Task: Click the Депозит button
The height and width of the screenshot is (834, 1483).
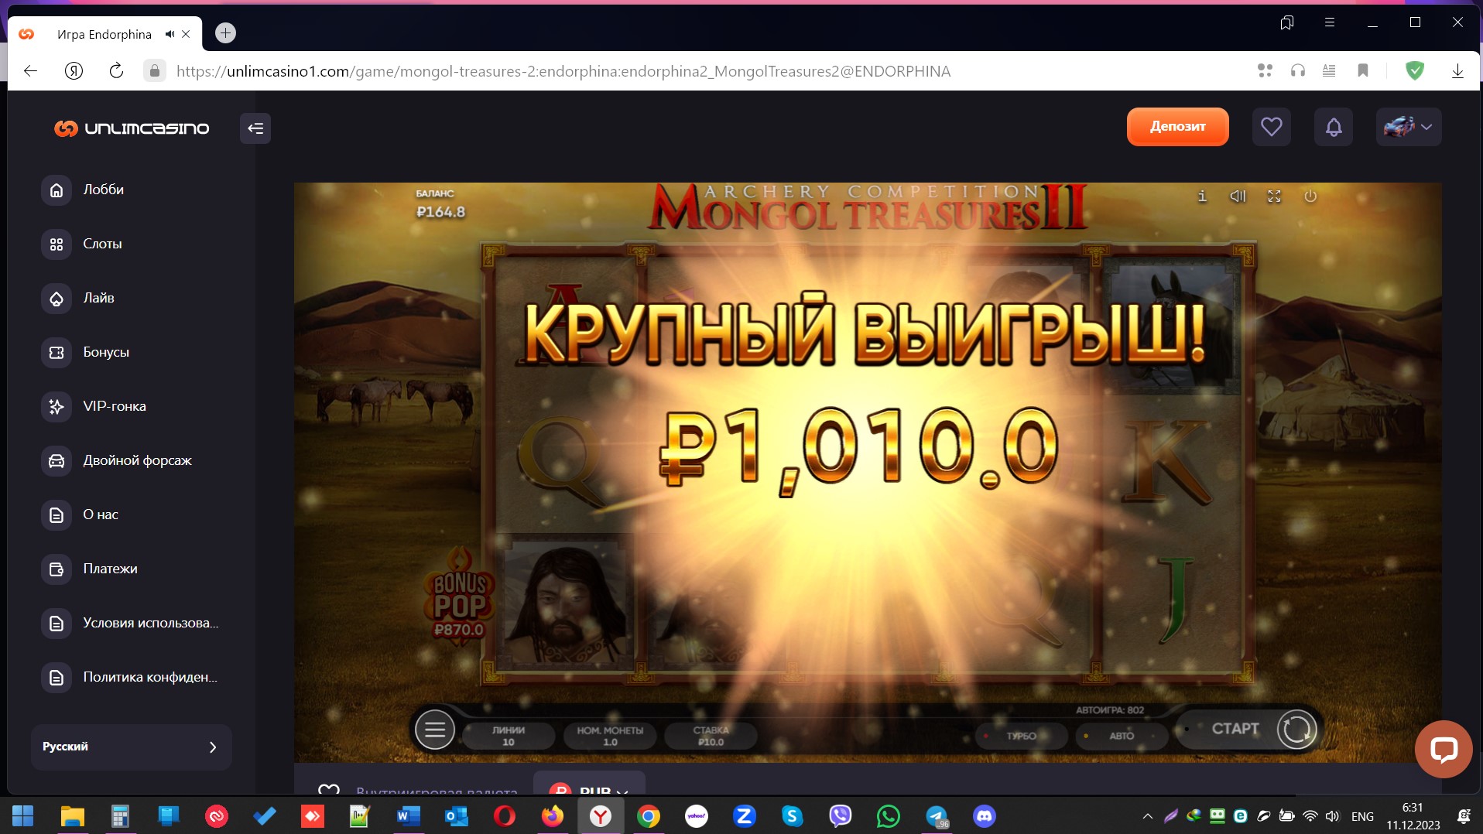Action: coord(1177,127)
